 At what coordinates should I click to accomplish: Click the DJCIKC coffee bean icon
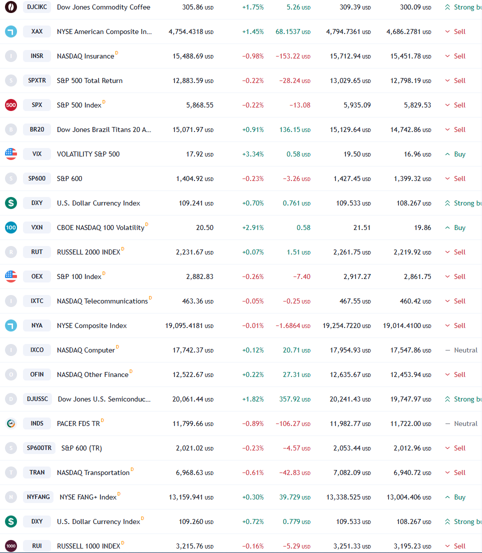11,7
